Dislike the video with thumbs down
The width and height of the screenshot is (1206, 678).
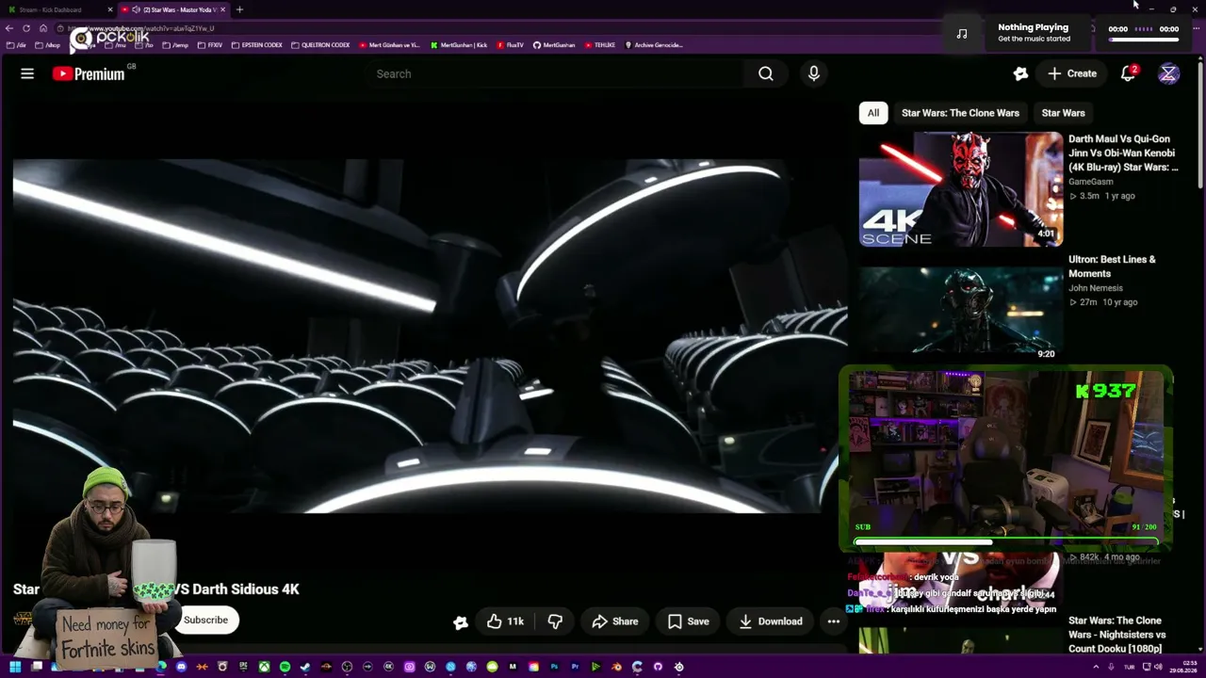[555, 621]
